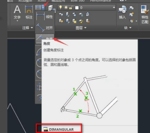Select the diameter dimension icon
Screen dimensions: 150x133
coord(39,74)
